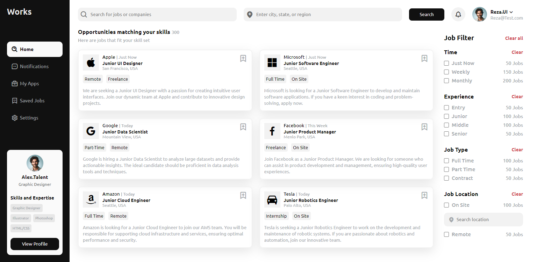Screen dimensions: 537x262
Task: Click the bookmark icon on Google job card
Action: click(243, 127)
